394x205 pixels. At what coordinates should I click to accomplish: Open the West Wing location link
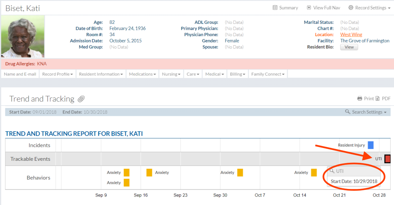tap(351, 35)
